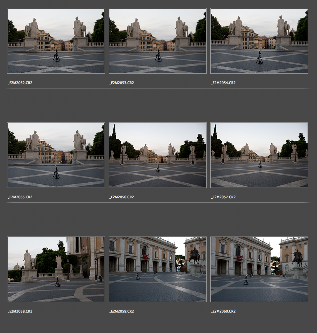Select the _E2M2060.CR2 thumbnail image
317x333 pixels.
click(259, 269)
